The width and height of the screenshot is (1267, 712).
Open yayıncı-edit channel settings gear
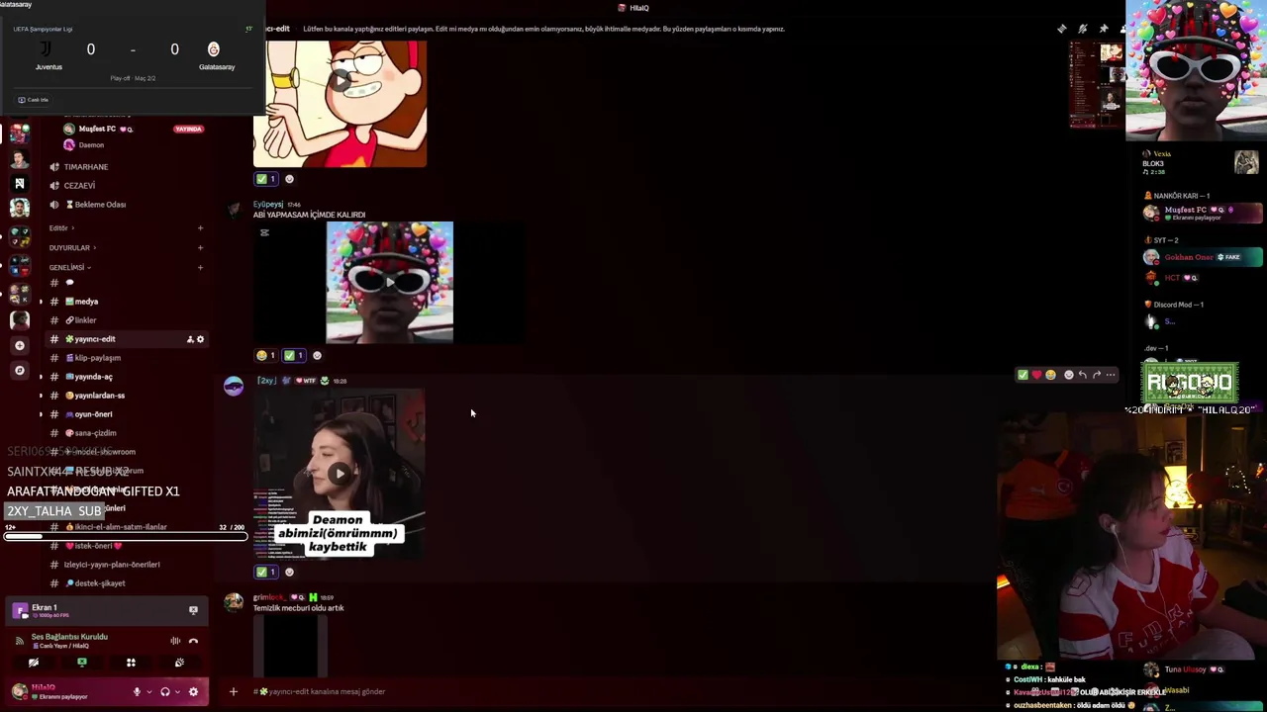[x=200, y=339]
